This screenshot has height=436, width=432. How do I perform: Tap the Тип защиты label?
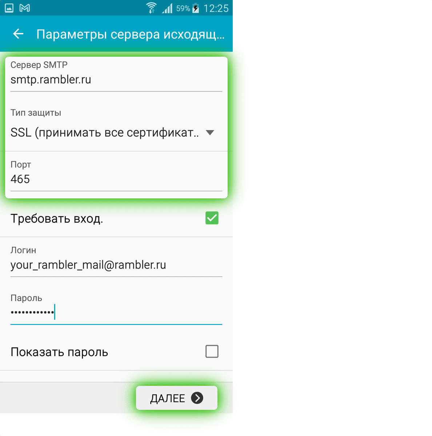click(36, 113)
